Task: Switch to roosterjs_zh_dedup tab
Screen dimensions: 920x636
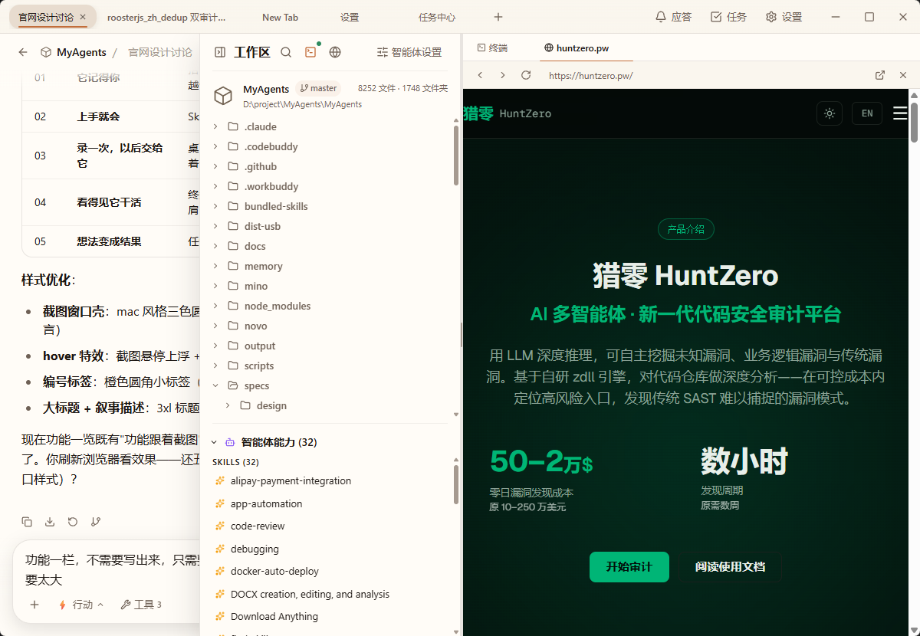Action: (166, 17)
